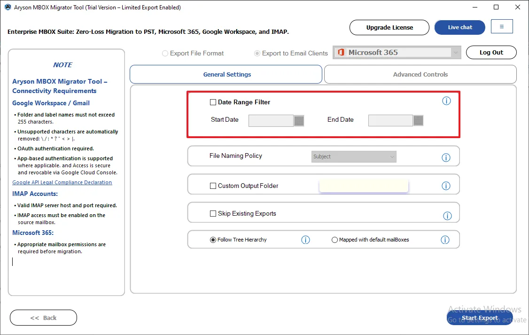Image resolution: width=529 pixels, height=335 pixels.
Task: Switch to the General Settings tab
Action: 226,74
